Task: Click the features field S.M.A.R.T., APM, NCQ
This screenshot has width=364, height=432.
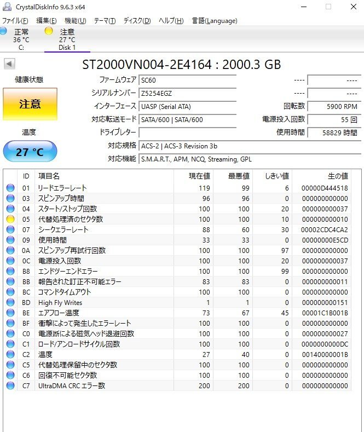Action: point(250,159)
